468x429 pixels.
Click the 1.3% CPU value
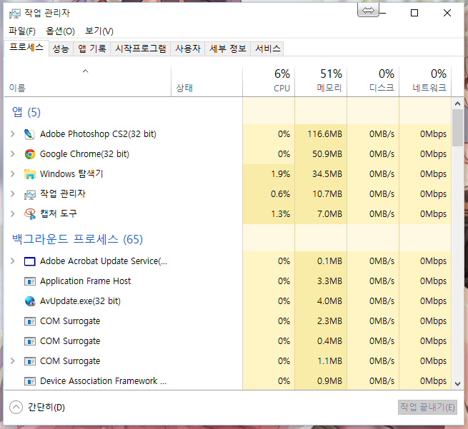click(280, 214)
